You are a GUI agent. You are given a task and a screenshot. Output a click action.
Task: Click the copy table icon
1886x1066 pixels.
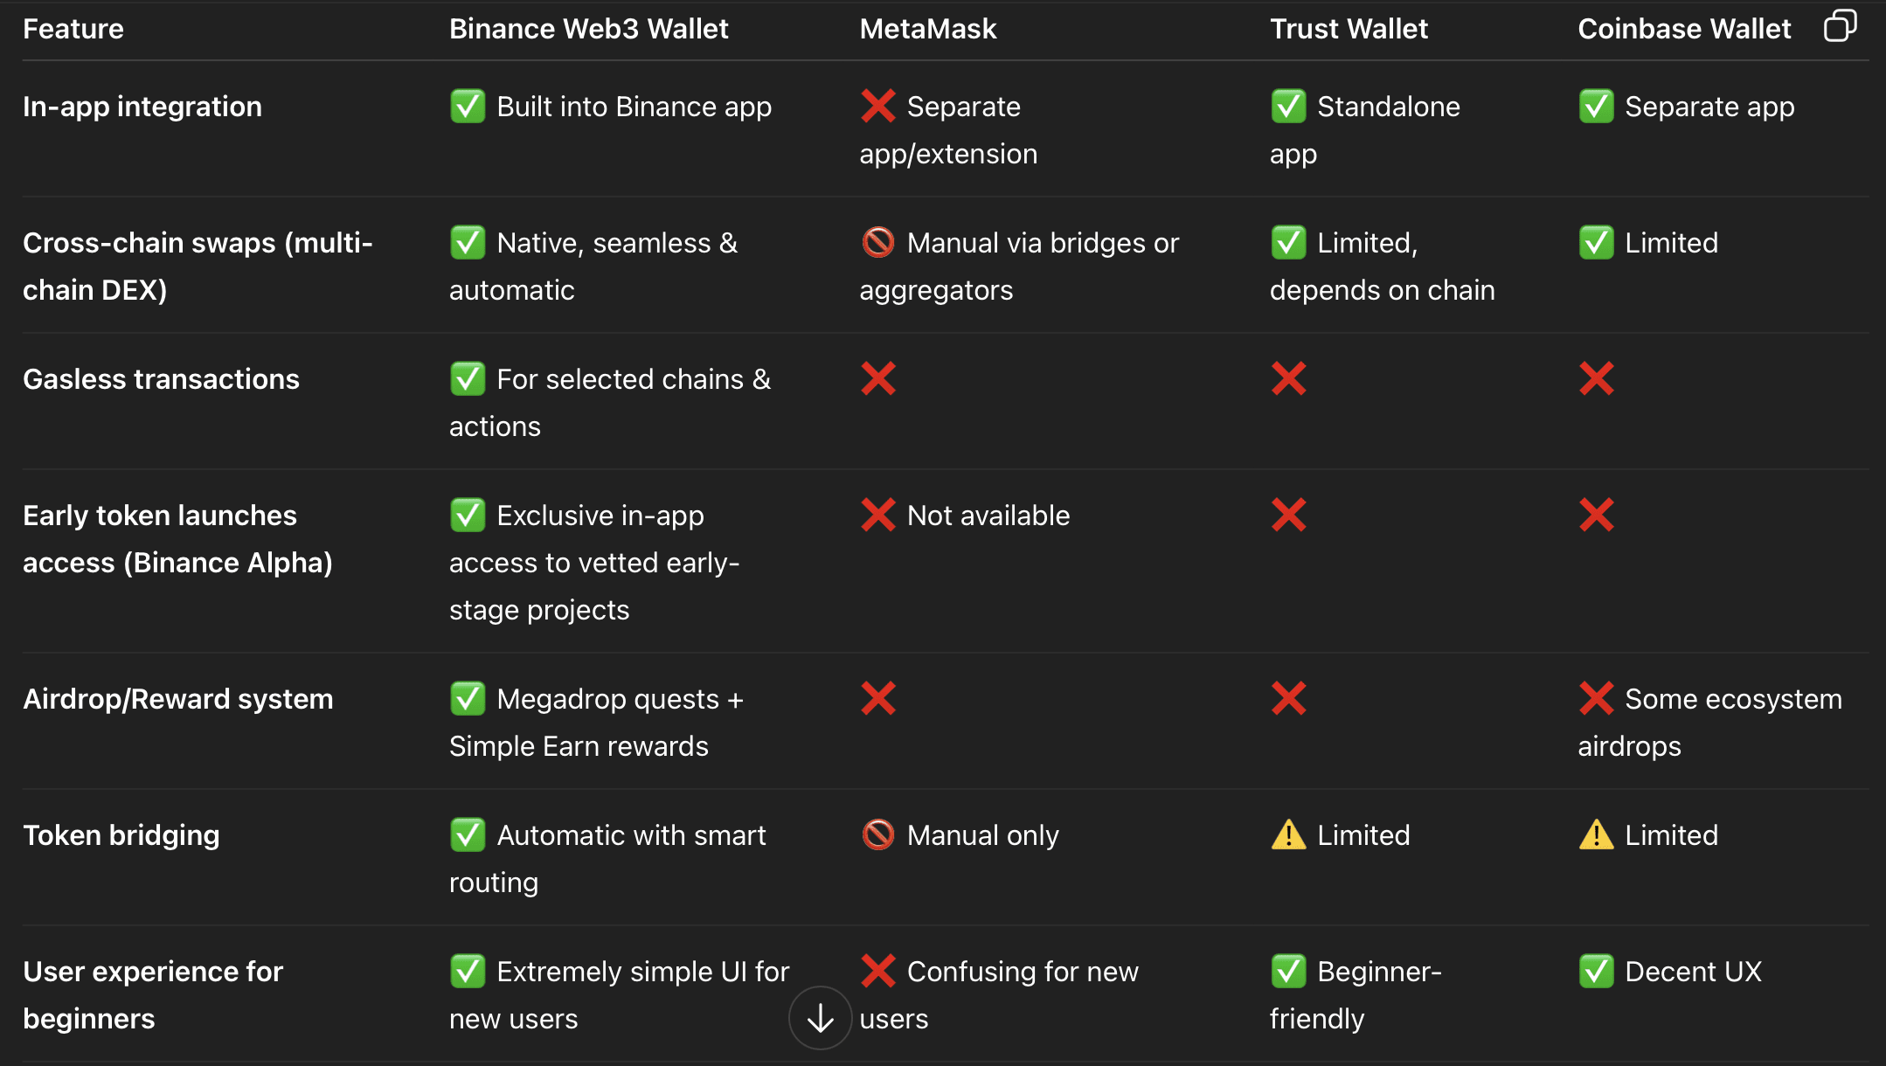[1840, 26]
